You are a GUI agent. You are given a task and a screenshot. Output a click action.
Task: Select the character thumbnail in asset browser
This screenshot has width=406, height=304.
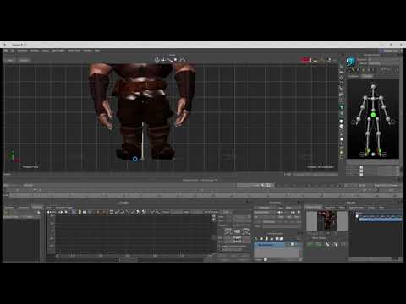click(327, 220)
